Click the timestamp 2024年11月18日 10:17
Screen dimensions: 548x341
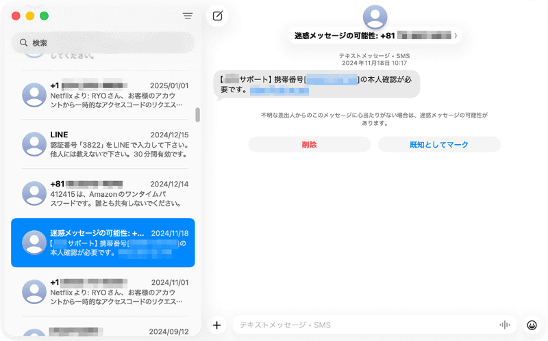(374, 63)
